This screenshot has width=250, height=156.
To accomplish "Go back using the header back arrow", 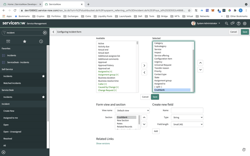I will coord(53,32).
